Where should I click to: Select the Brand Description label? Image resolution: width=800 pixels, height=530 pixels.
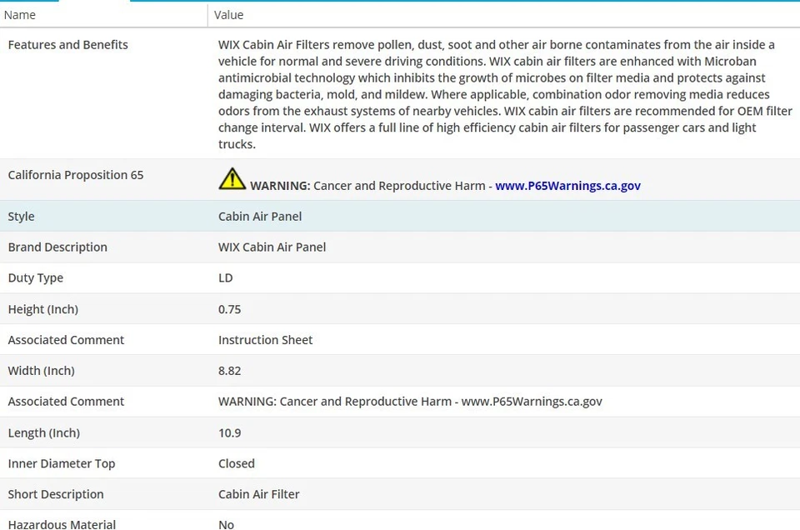(x=57, y=247)
